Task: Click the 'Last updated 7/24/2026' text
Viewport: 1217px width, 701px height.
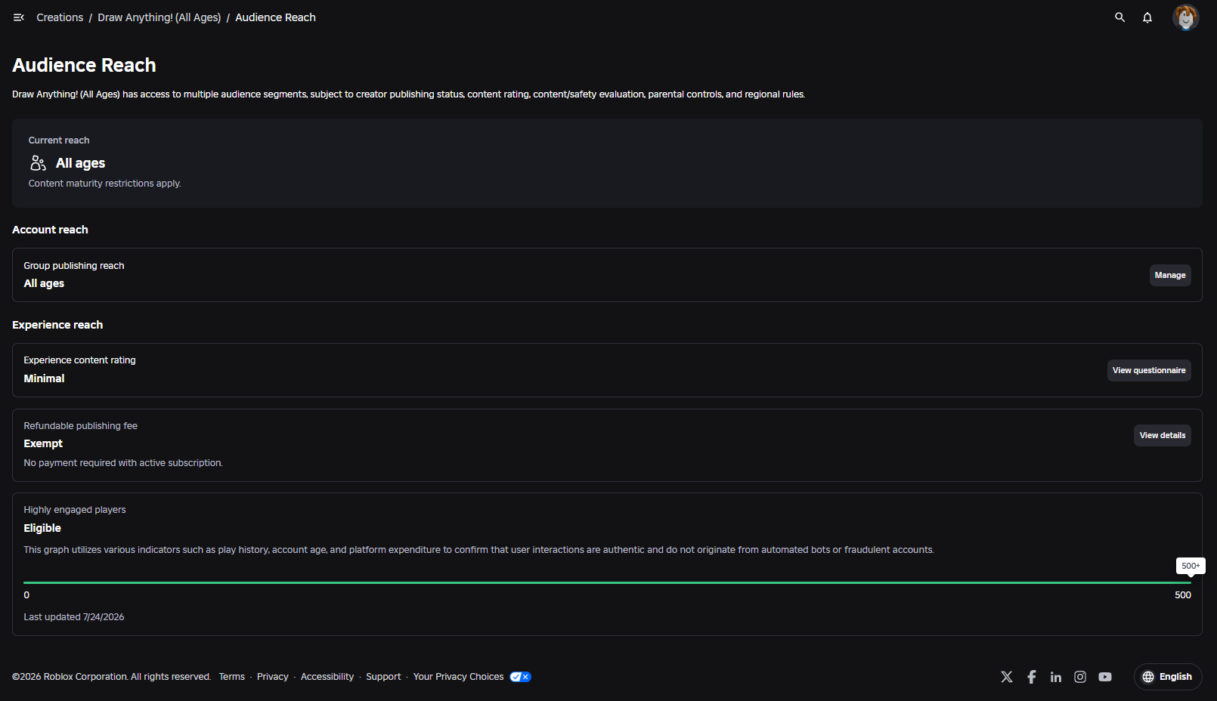Action: (x=74, y=617)
